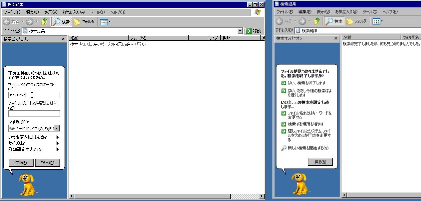Click the file name input containing iesys.exe
Viewport: 421px width, 201px height.
click(x=34, y=95)
